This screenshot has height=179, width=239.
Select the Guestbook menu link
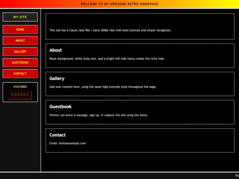coord(20,63)
